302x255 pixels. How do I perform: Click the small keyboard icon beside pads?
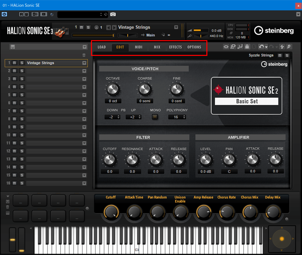tap(8, 213)
